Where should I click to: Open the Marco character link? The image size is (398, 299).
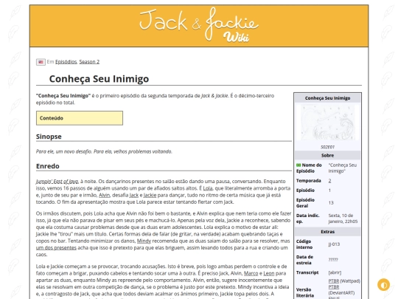(251, 273)
